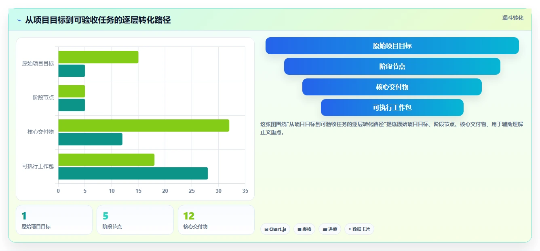
Task: Click the teal 核心交付物 bar
Action: 91,139
